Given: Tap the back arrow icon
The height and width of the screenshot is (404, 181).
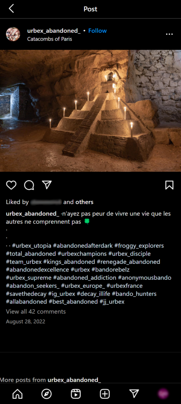Looking at the screenshot, I should 11,9.
